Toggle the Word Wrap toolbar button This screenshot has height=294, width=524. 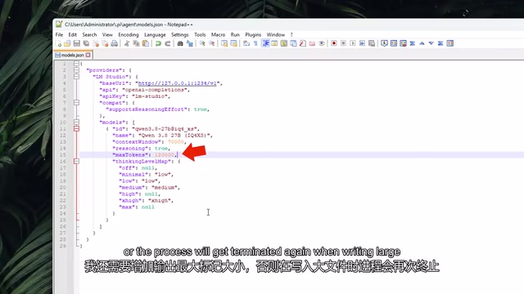(246, 43)
